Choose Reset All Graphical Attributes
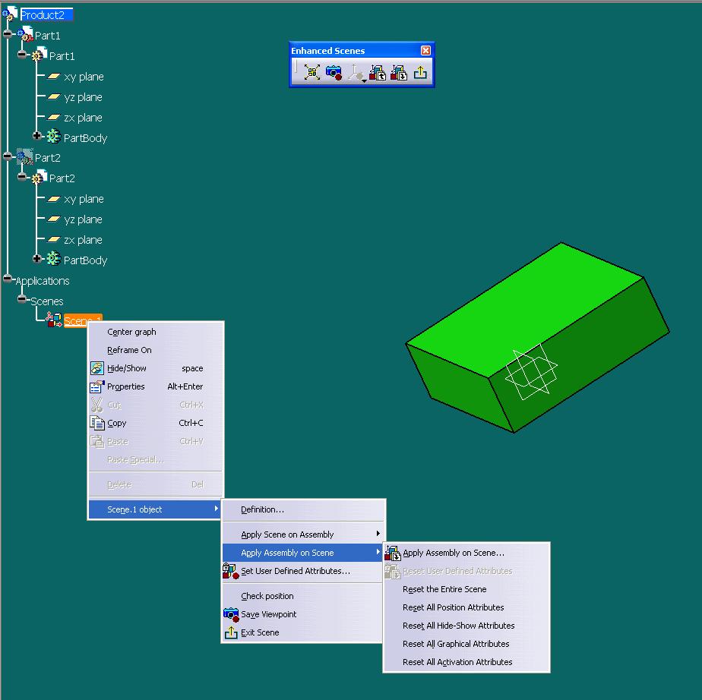Viewport: 702px width, 700px height. click(x=466, y=644)
